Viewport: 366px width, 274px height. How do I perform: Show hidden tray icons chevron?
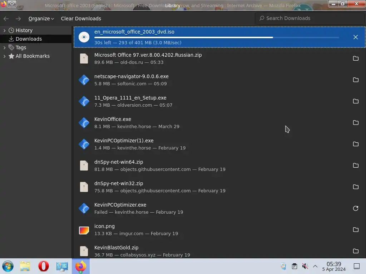pyautogui.click(x=315, y=266)
